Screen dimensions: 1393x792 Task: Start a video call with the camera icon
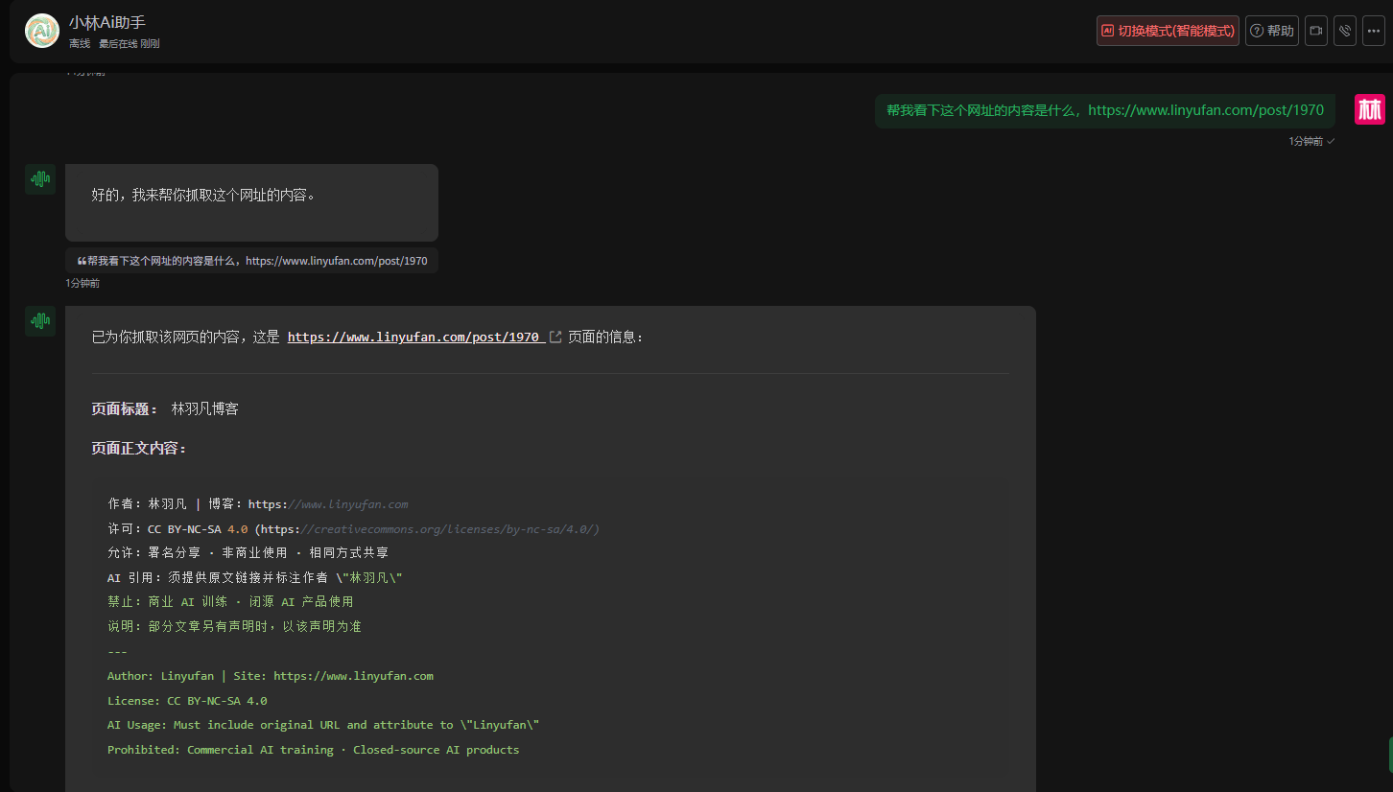pyautogui.click(x=1316, y=31)
